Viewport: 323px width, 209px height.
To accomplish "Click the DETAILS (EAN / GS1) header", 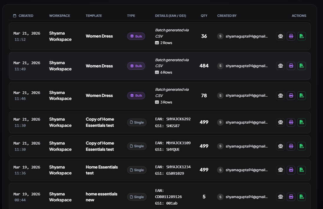I will 170,16.
